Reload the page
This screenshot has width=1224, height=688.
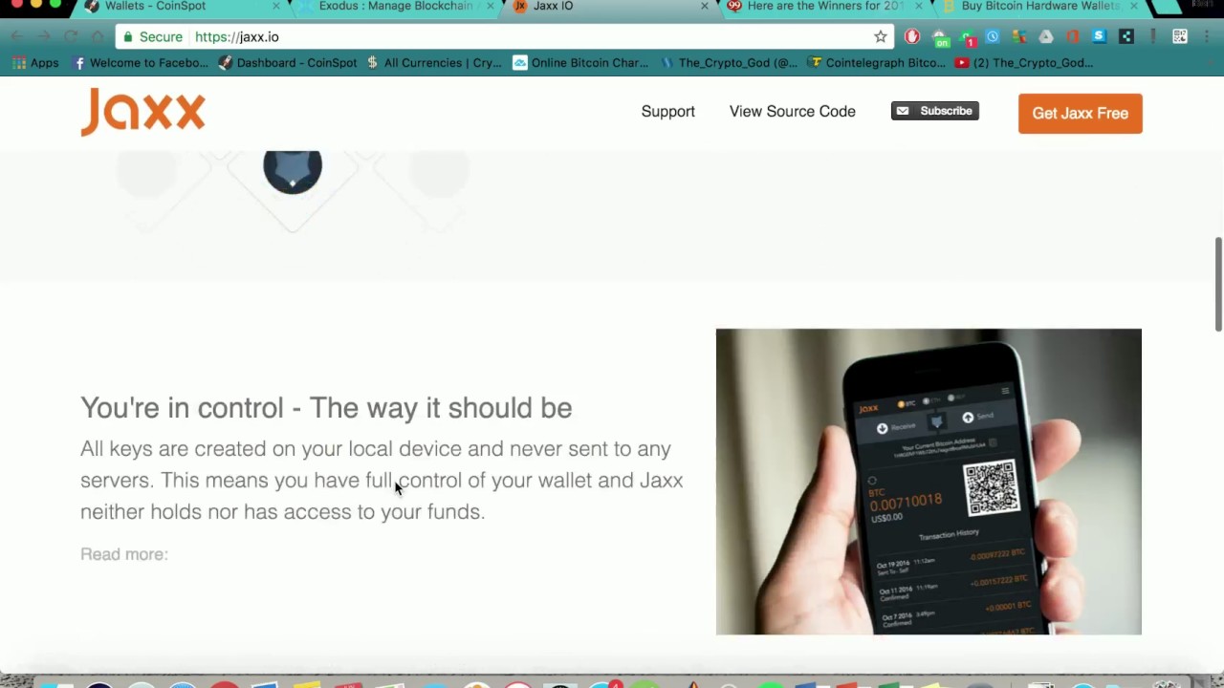(71, 36)
